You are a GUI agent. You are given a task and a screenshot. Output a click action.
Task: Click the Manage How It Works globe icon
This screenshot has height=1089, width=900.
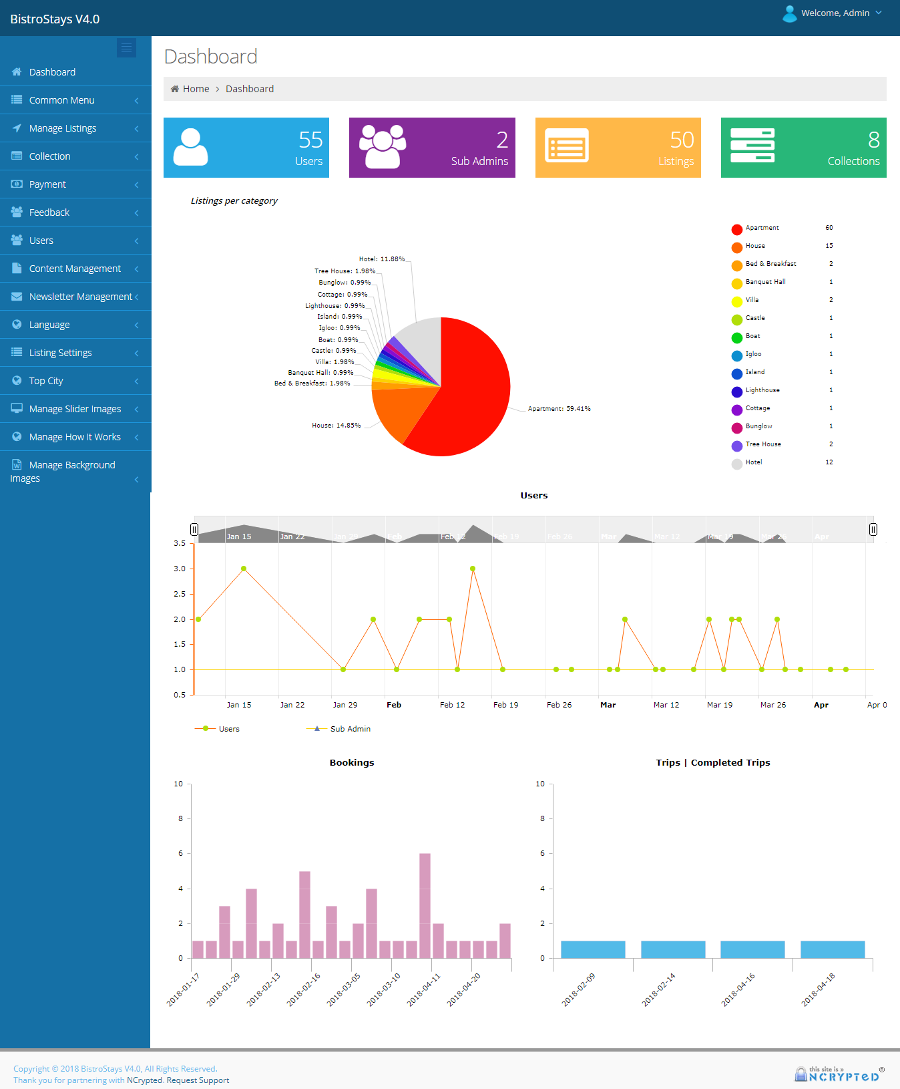pyautogui.click(x=17, y=436)
